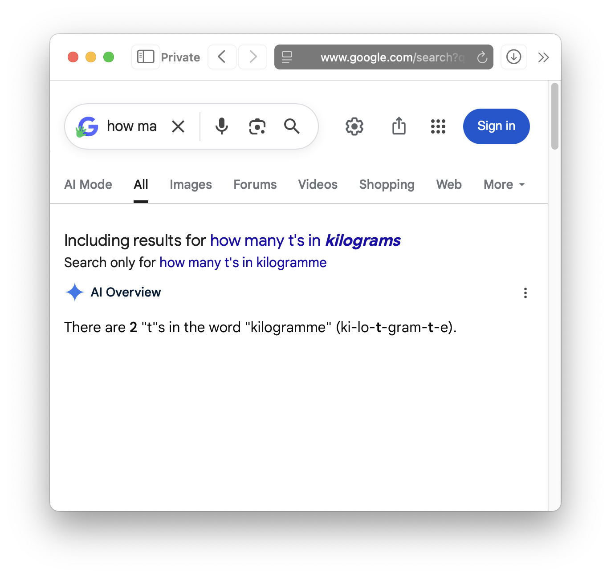This screenshot has width=611, height=577.
Task: Select the All results tab
Action: (x=141, y=184)
